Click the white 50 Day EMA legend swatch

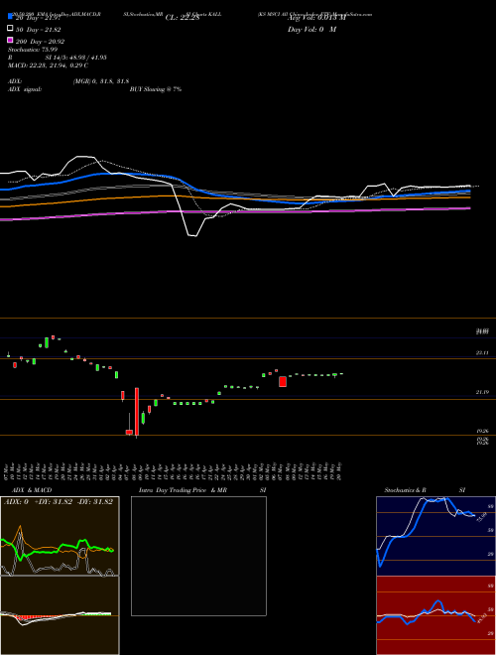click(x=10, y=29)
